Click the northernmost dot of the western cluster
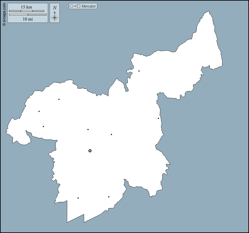Image resolution: width=249 pixels, height=233 pixels. pyautogui.click(x=59, y=99)
